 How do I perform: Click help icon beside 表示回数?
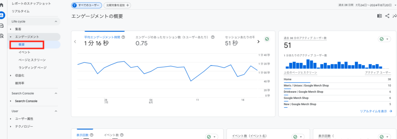[x=91, y=135]
